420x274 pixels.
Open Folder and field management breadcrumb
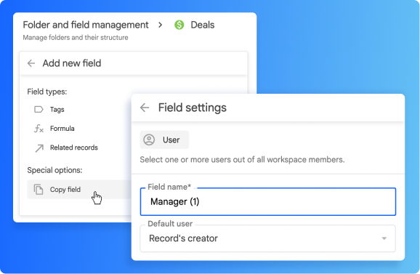(x=86, y=25)
